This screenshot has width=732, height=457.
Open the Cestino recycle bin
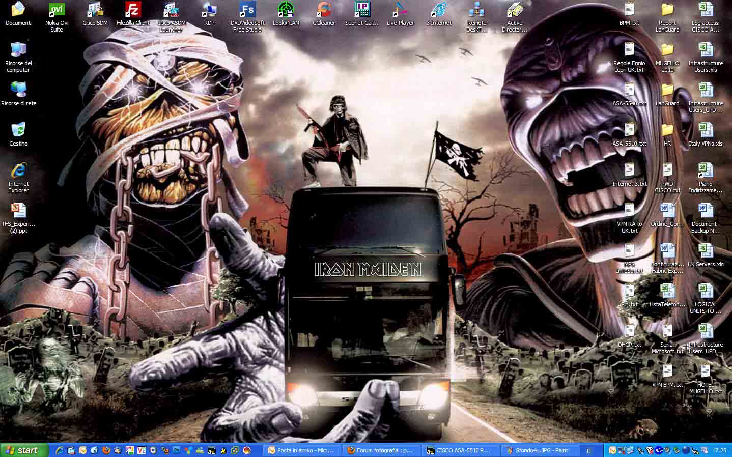18,130
